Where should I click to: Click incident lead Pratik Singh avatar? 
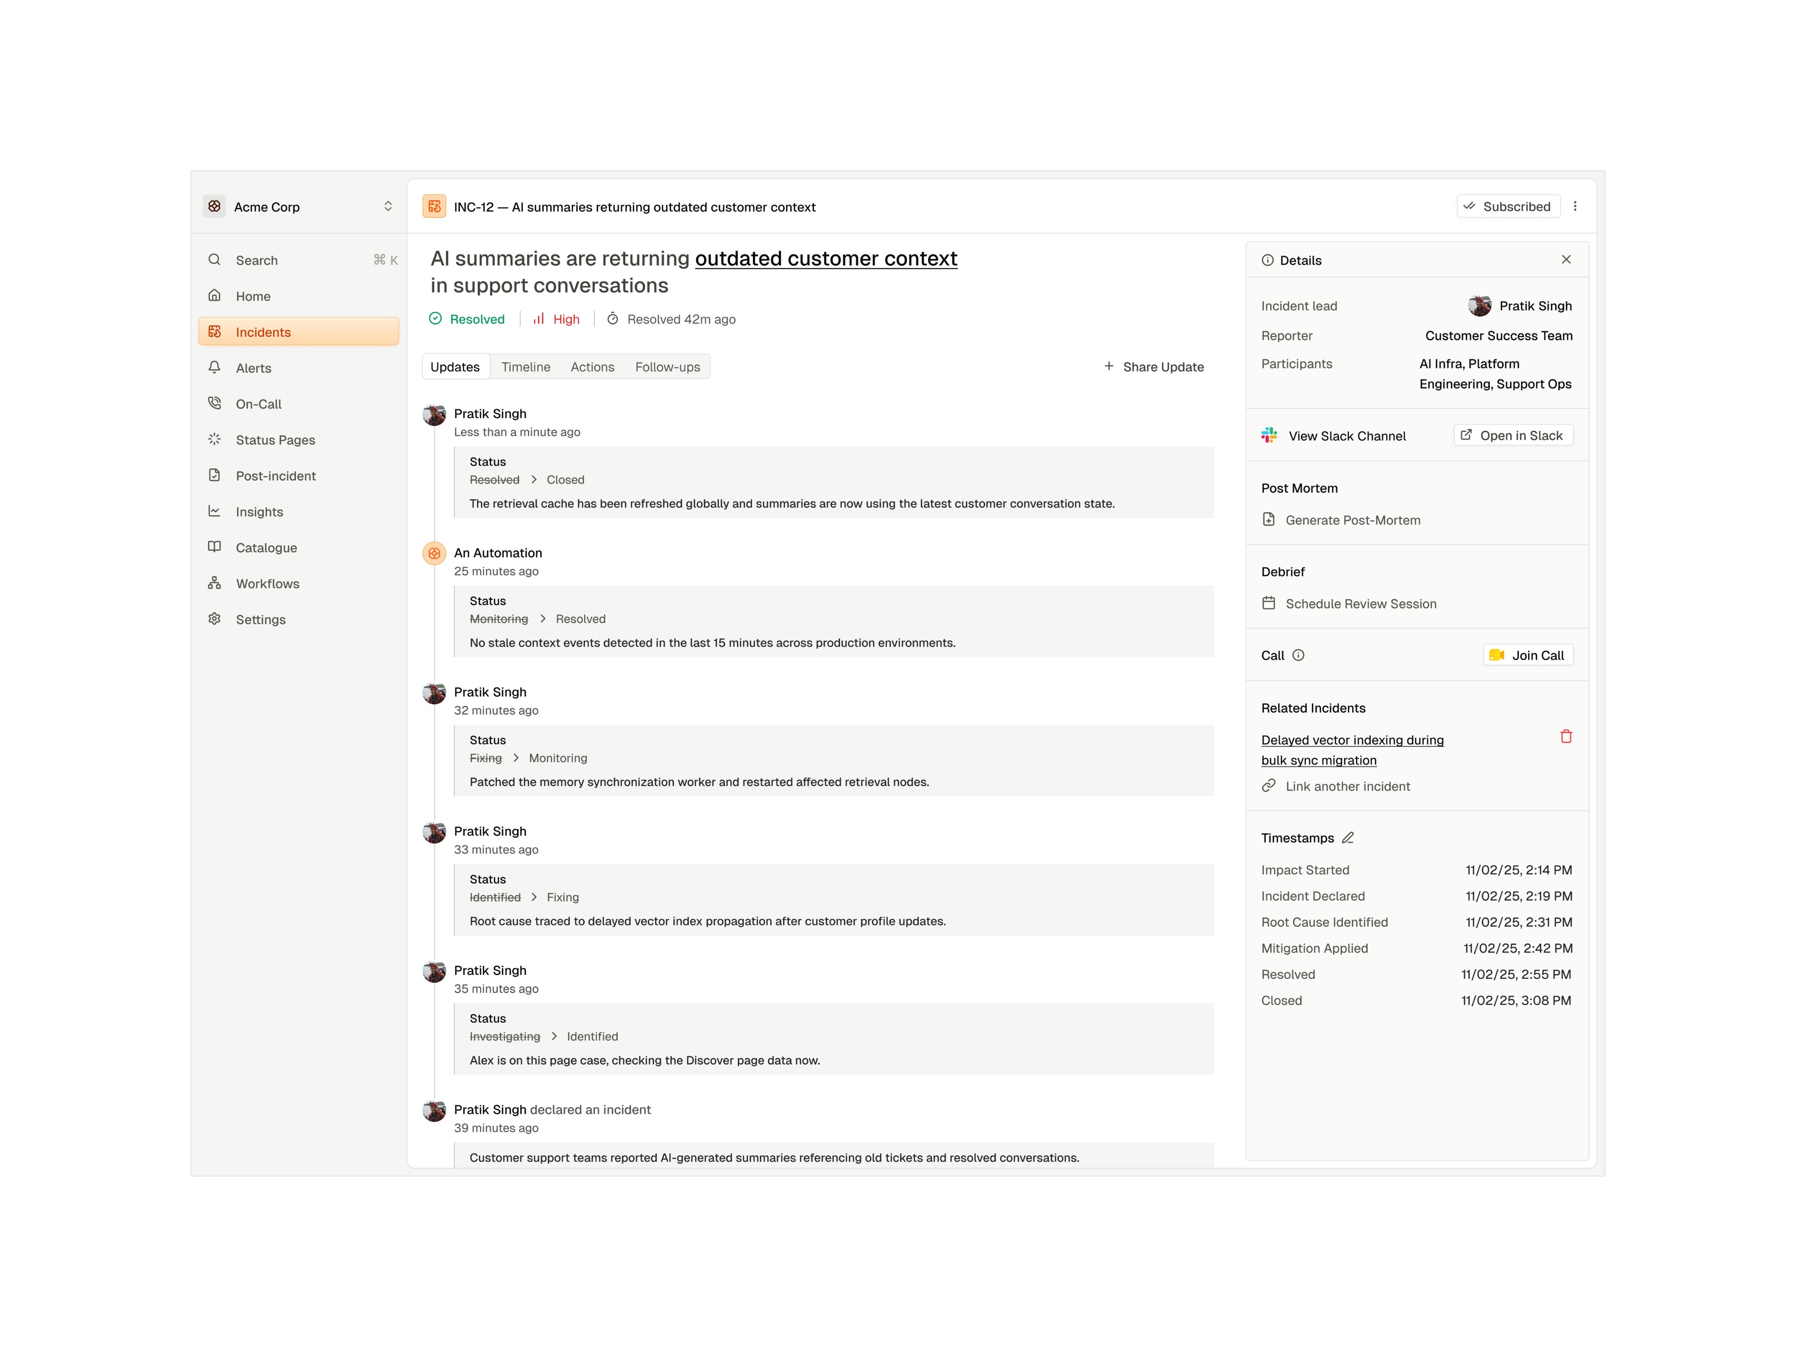[x=1479, y=305]
